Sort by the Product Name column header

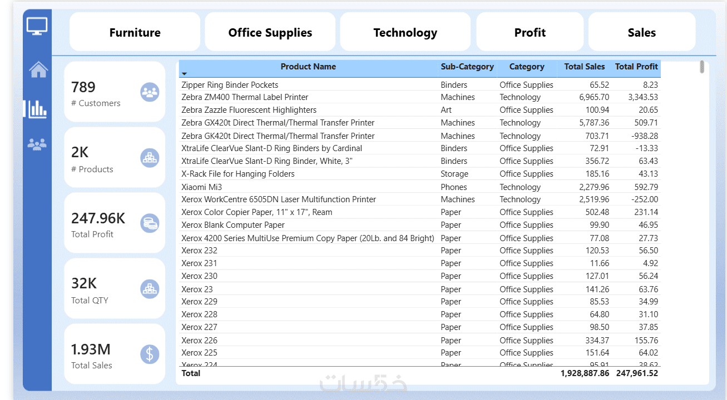(308, 67)
